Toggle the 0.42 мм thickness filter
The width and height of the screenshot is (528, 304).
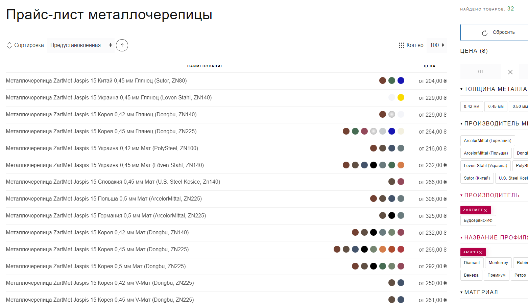tap(472, 107)
